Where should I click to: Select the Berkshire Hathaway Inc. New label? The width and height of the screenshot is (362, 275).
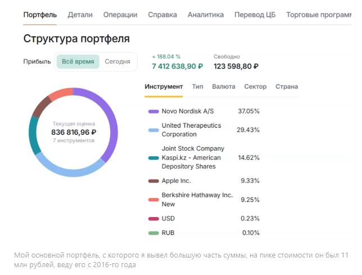tap(197, 200)
